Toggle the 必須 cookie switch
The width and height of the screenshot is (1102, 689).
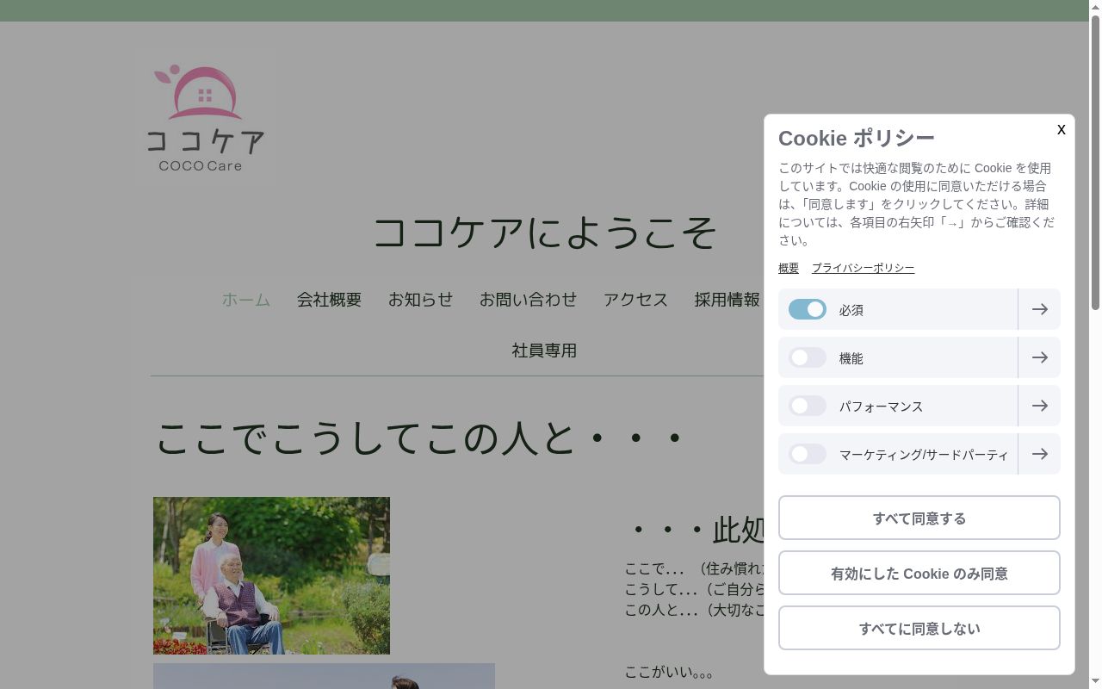(x=808, y=309)
